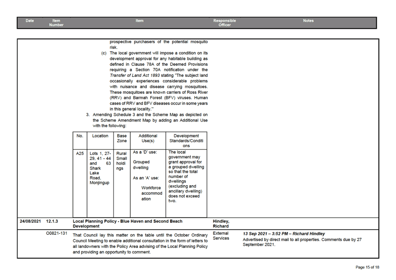Select the Hindley, Richard officer name
The height and width of the screenshot is (280, 396).
(221, 224)
